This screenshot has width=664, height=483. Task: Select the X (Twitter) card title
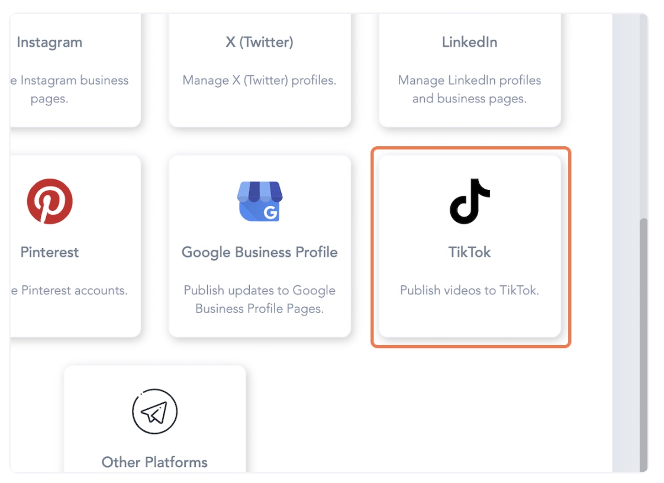tap(260, 42)
